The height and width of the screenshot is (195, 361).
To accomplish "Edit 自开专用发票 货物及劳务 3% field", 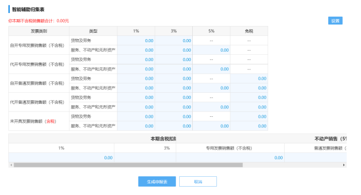I will point(174,41).
